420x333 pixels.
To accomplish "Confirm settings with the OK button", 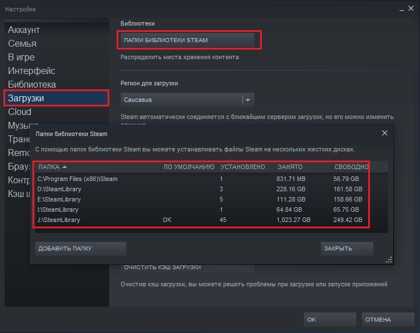I will point(330,319).
